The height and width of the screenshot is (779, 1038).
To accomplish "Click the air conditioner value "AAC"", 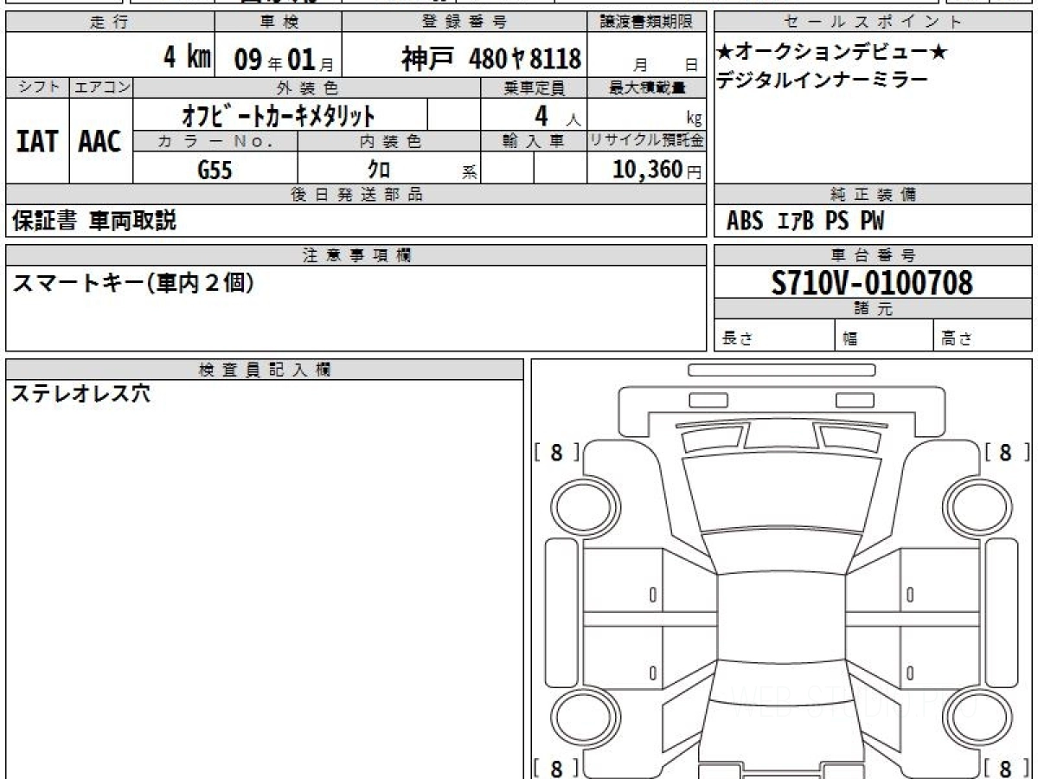I will pyautogui.click(x=100, y=142).
